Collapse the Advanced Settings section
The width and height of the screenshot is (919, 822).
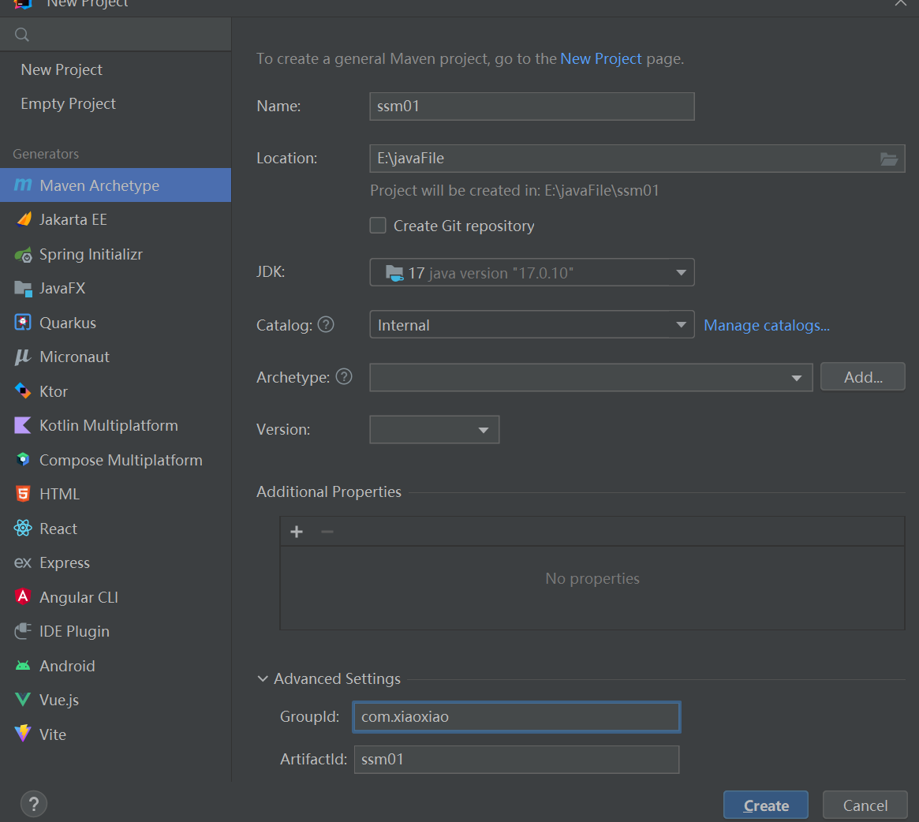(263, 678)
